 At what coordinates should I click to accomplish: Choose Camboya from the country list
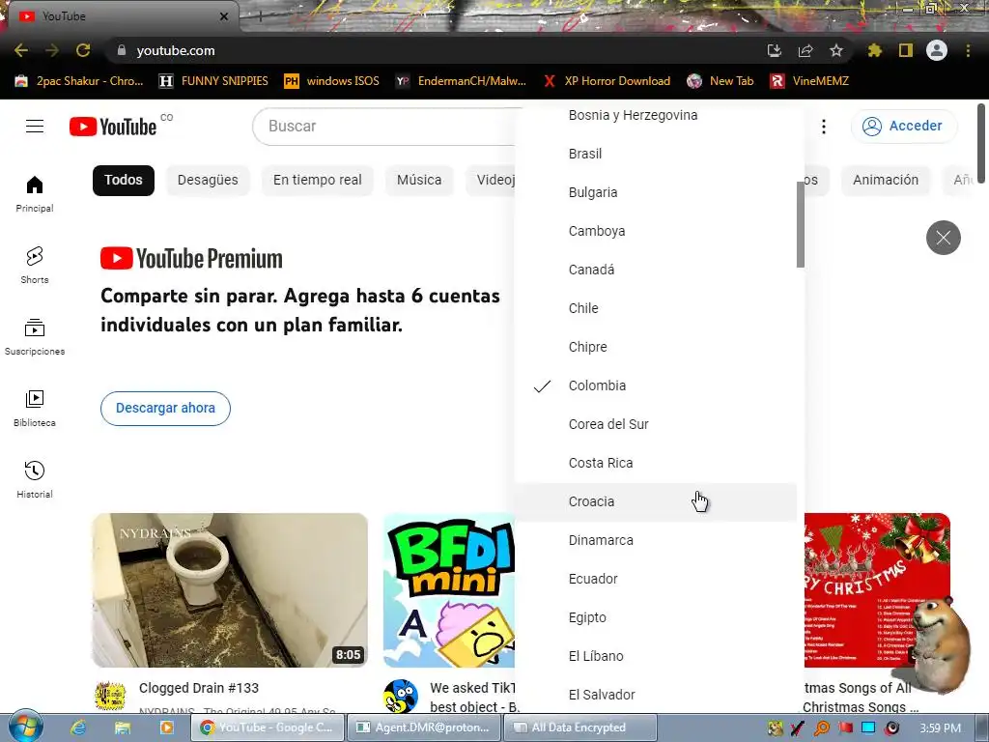(656, 231)
